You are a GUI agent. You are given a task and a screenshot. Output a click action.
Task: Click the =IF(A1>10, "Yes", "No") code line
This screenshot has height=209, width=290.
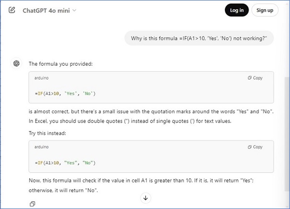(x=68, y=162)
